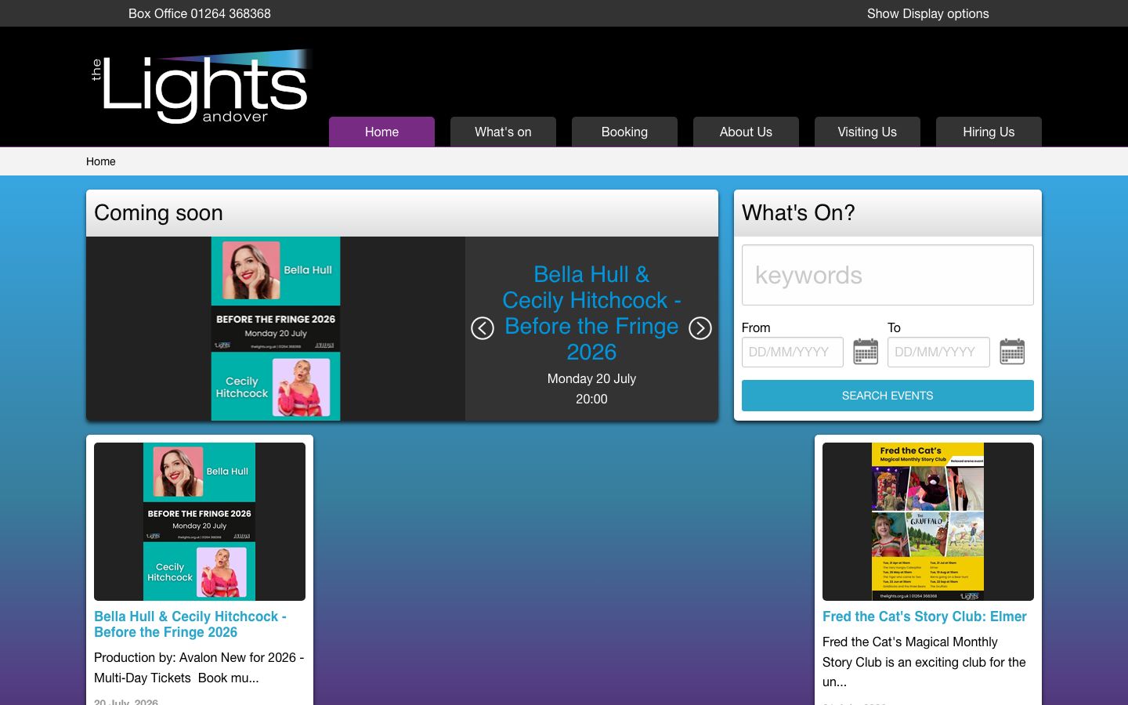Advance to next Coming soon slide
Image resolution: width=1128 pixels, height=705 pixels.
pyautogui.click(x=700, y=328)
